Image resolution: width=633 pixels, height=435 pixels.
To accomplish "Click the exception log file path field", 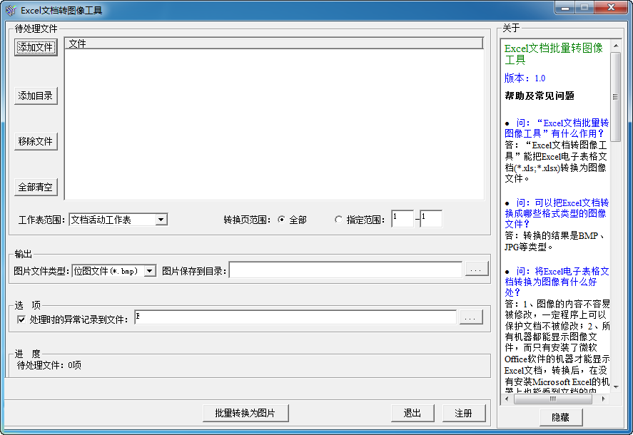I will pyautogui.click(x=295, y=317).
